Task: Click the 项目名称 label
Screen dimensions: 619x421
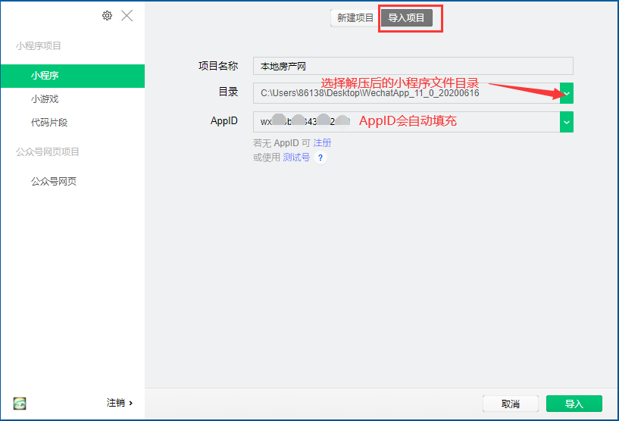Action: 218,66
